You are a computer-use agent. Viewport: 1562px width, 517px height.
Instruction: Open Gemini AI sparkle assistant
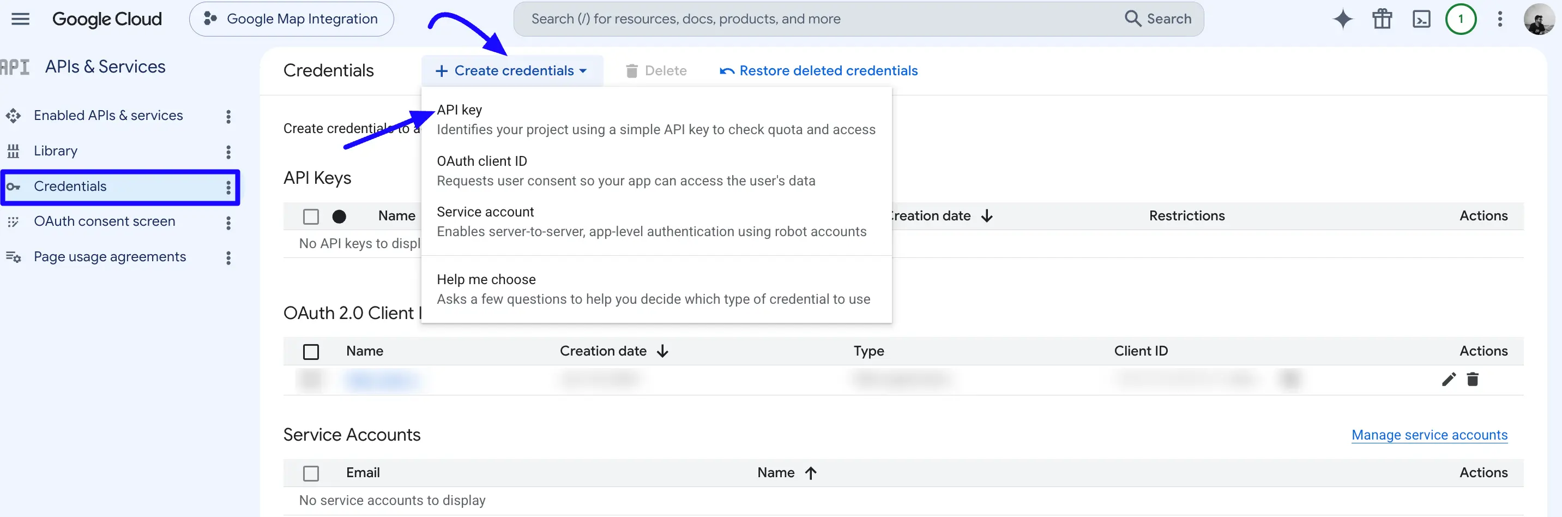(x=1342, y=19)
